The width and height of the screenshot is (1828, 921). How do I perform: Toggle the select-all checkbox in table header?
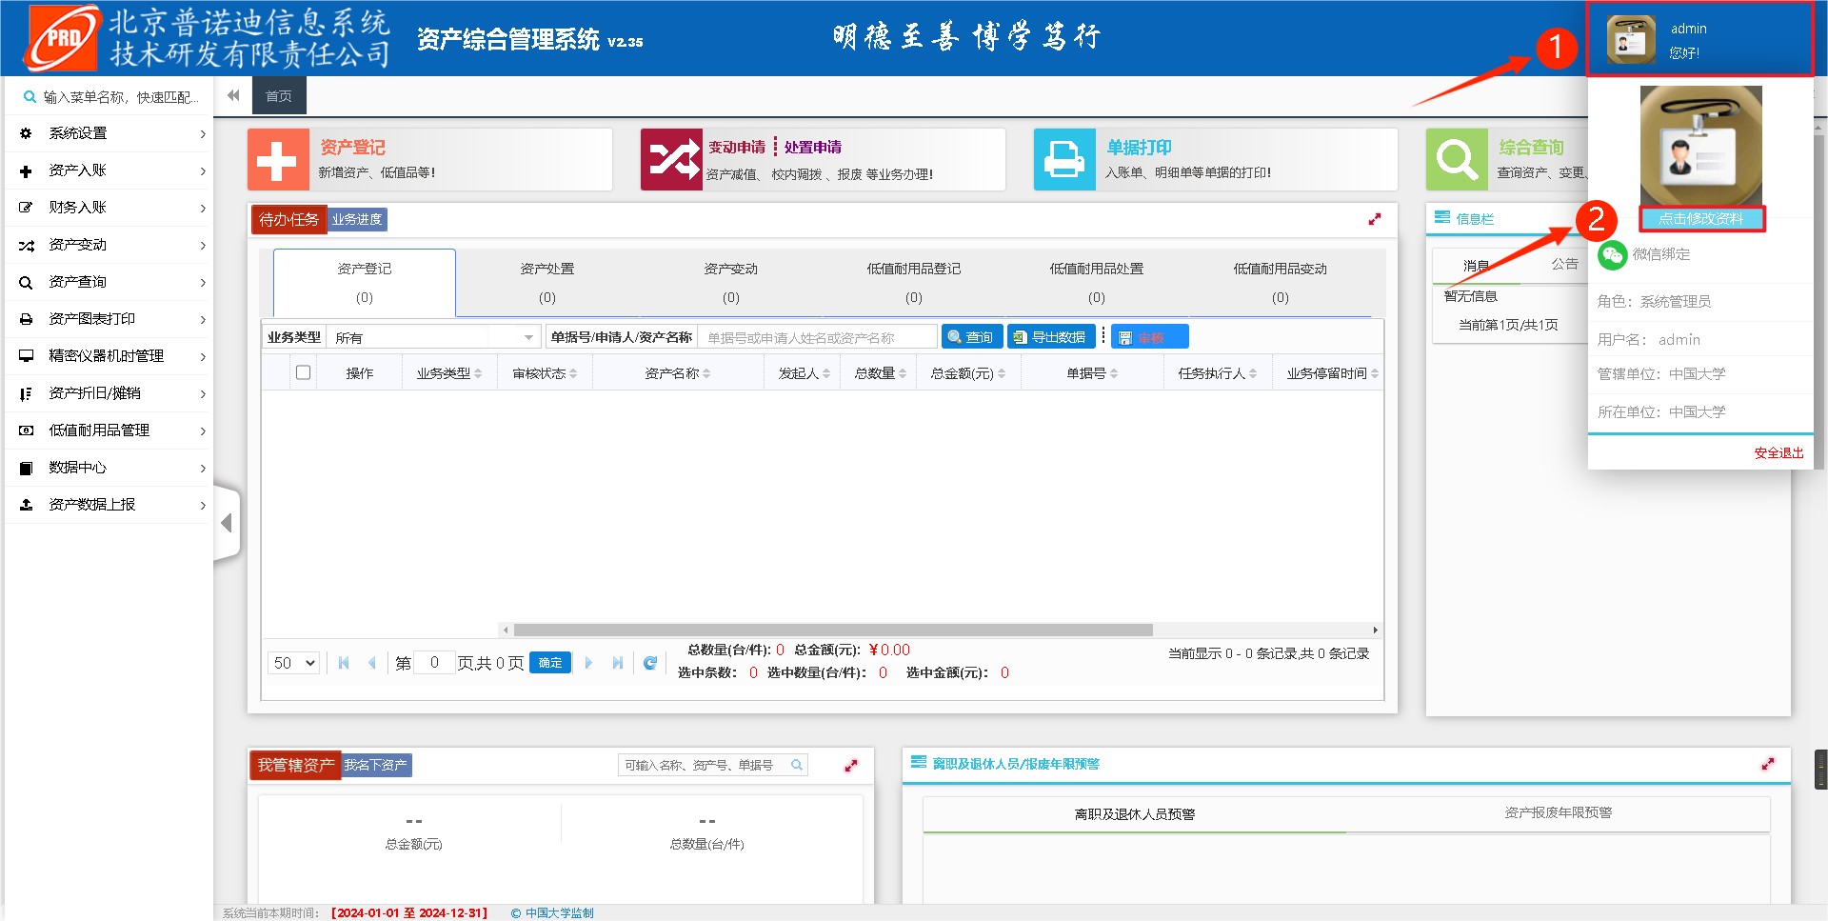[303, 372]
